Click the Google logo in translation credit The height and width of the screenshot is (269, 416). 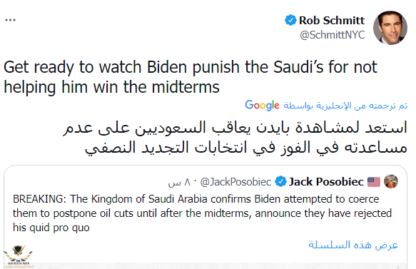click(262, 106)
